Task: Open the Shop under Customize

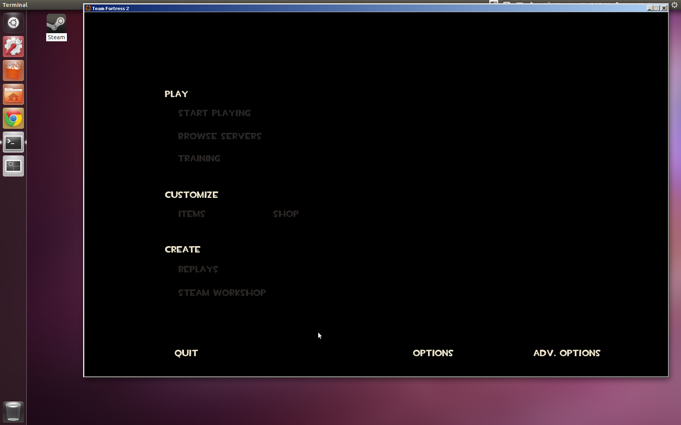Action: [x=286, y=214]
